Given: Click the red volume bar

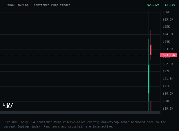Looking at the screenshot, I should pyautogui.click(x=151, y=106).
